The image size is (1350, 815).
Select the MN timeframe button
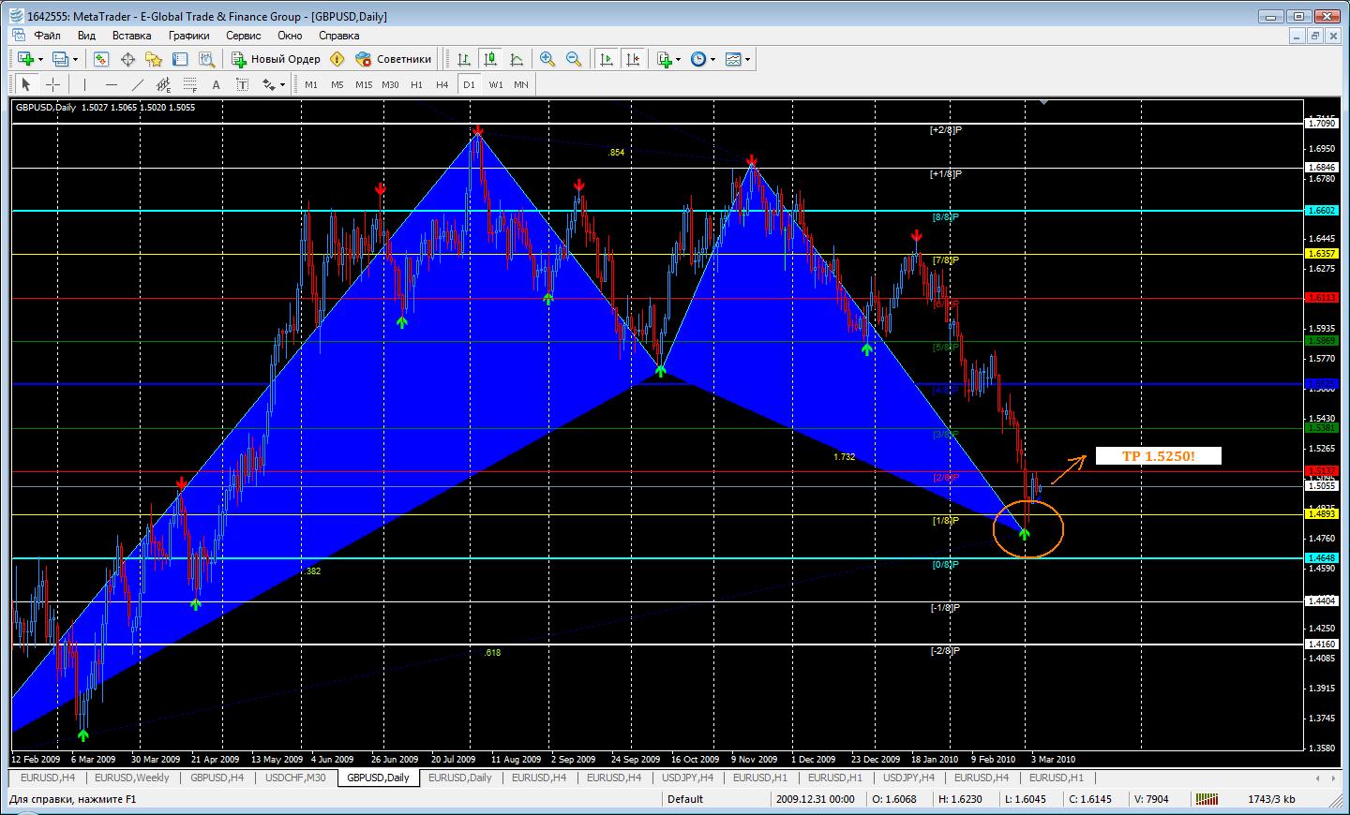521,84
